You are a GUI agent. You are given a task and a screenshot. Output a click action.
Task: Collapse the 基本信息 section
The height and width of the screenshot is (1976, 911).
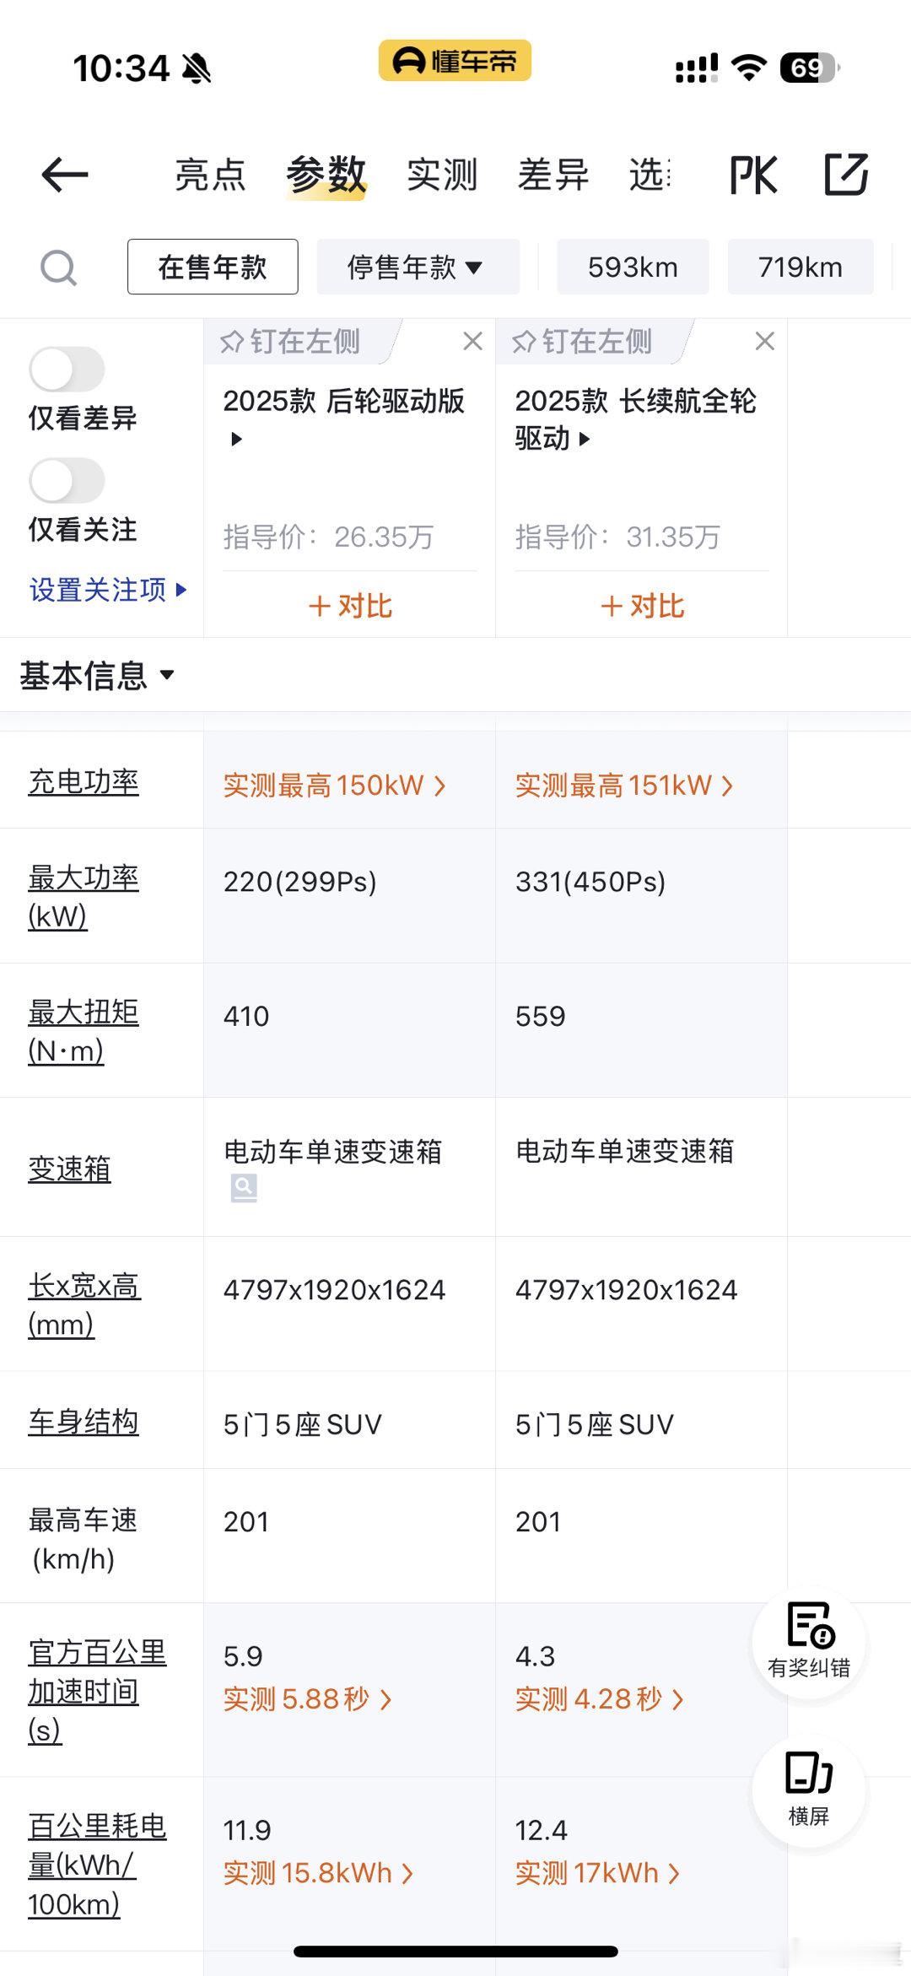(97, 675)
